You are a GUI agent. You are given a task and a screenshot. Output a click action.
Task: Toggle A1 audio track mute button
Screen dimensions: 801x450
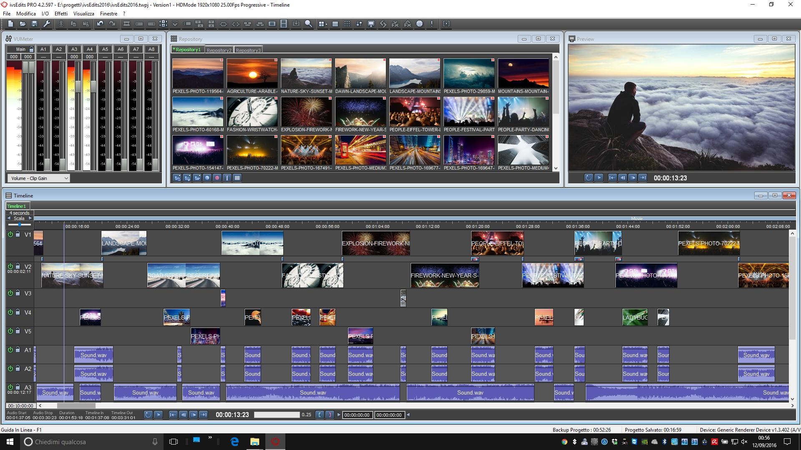pyautogui.click(x=10, y=350)
